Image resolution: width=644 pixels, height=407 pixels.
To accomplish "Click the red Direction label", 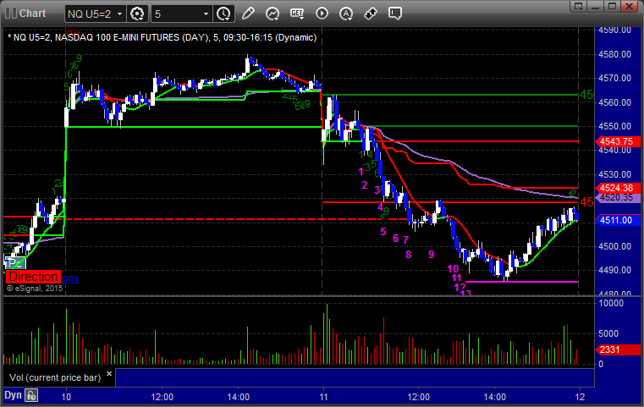I will pos(33,277).
